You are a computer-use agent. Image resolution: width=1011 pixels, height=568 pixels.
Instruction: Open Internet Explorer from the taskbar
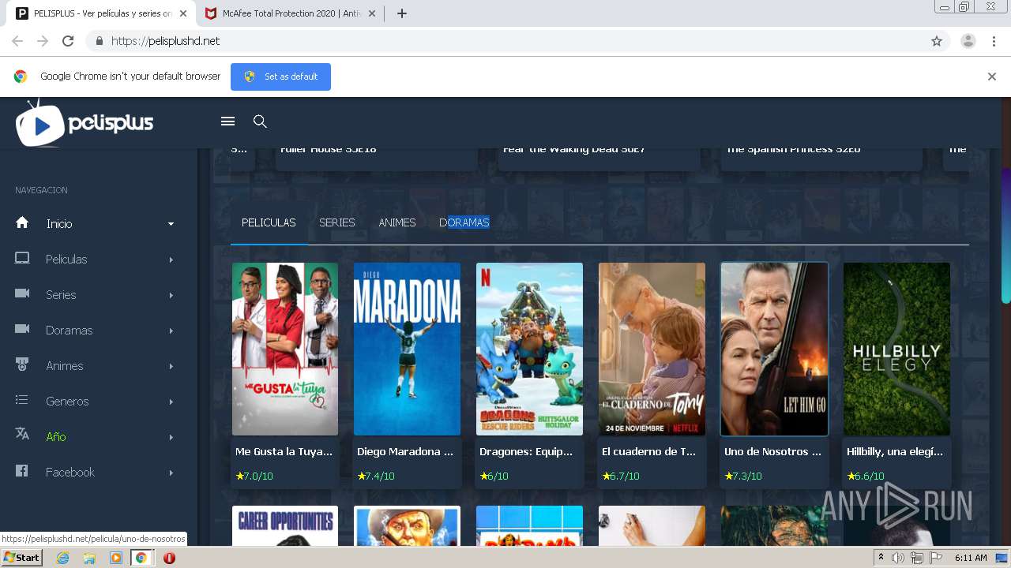63,558
